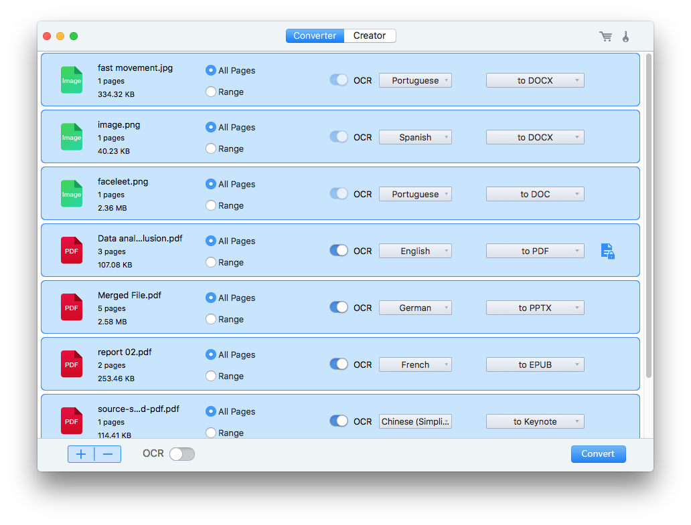This screenshot has width=691, height=525.
Task: Click the Convert button
Action: (598, 453)
